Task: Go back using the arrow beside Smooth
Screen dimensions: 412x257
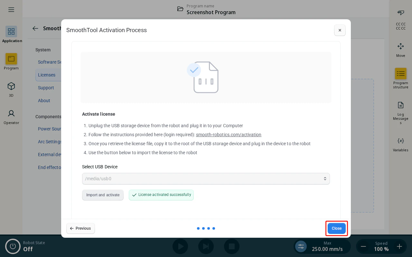Action: pyautogui.click(x=35, y=28)
